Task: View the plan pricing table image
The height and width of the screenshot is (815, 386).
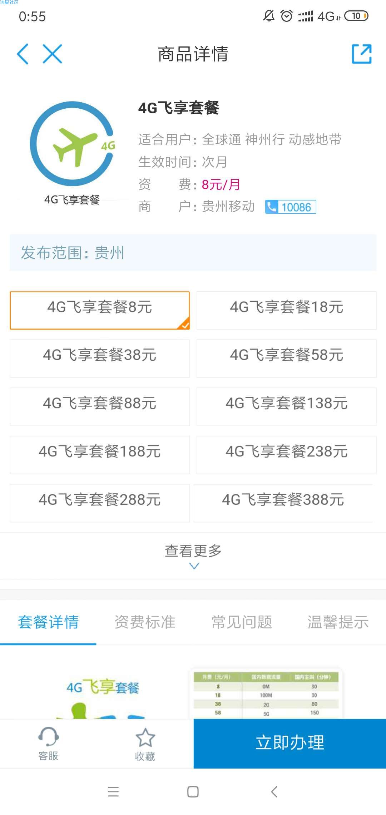Action: pyautogui.click(x=266, y=693)
